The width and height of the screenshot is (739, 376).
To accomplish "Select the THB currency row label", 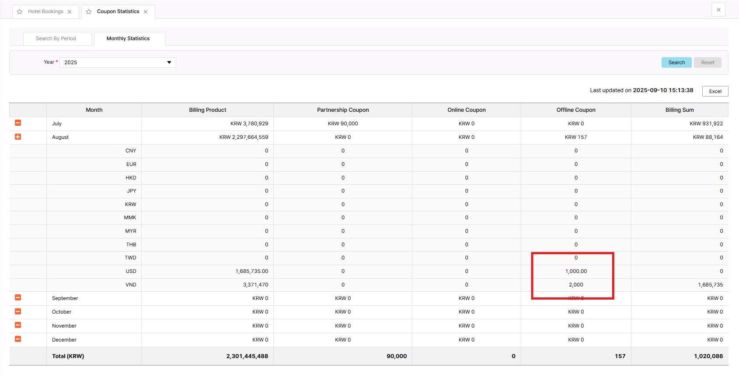I will (131, 245).
